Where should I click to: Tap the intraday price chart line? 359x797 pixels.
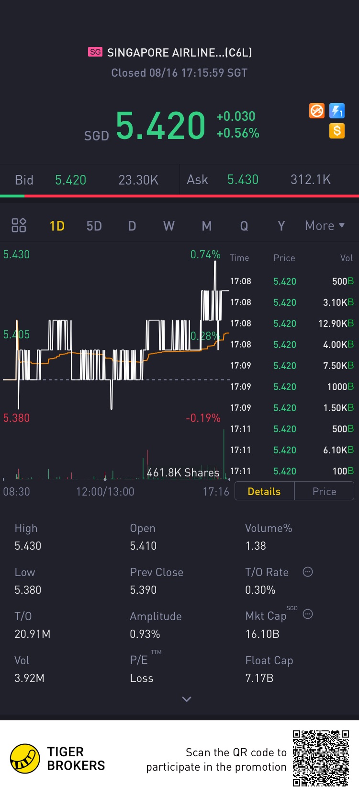[115, 335]
